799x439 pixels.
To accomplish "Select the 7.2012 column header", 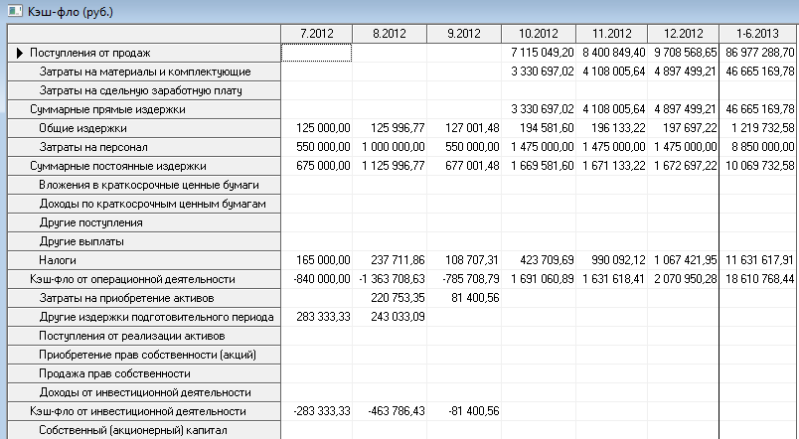I will click(316, 34).
